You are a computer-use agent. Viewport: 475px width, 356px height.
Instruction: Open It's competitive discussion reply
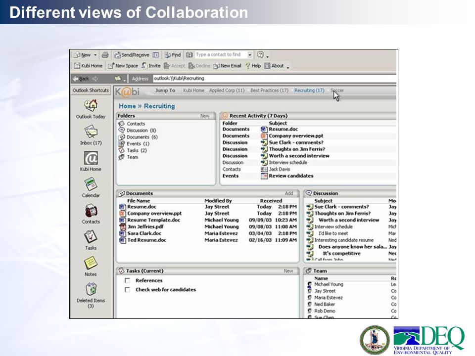[342, 253]
